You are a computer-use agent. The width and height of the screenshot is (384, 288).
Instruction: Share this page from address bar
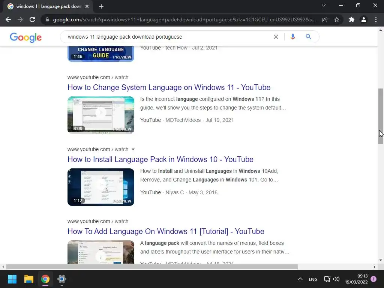tap(325, 19)
